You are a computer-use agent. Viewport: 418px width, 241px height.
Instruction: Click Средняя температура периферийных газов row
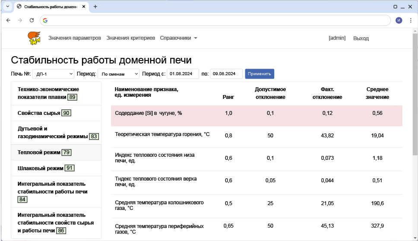point(257,229)
